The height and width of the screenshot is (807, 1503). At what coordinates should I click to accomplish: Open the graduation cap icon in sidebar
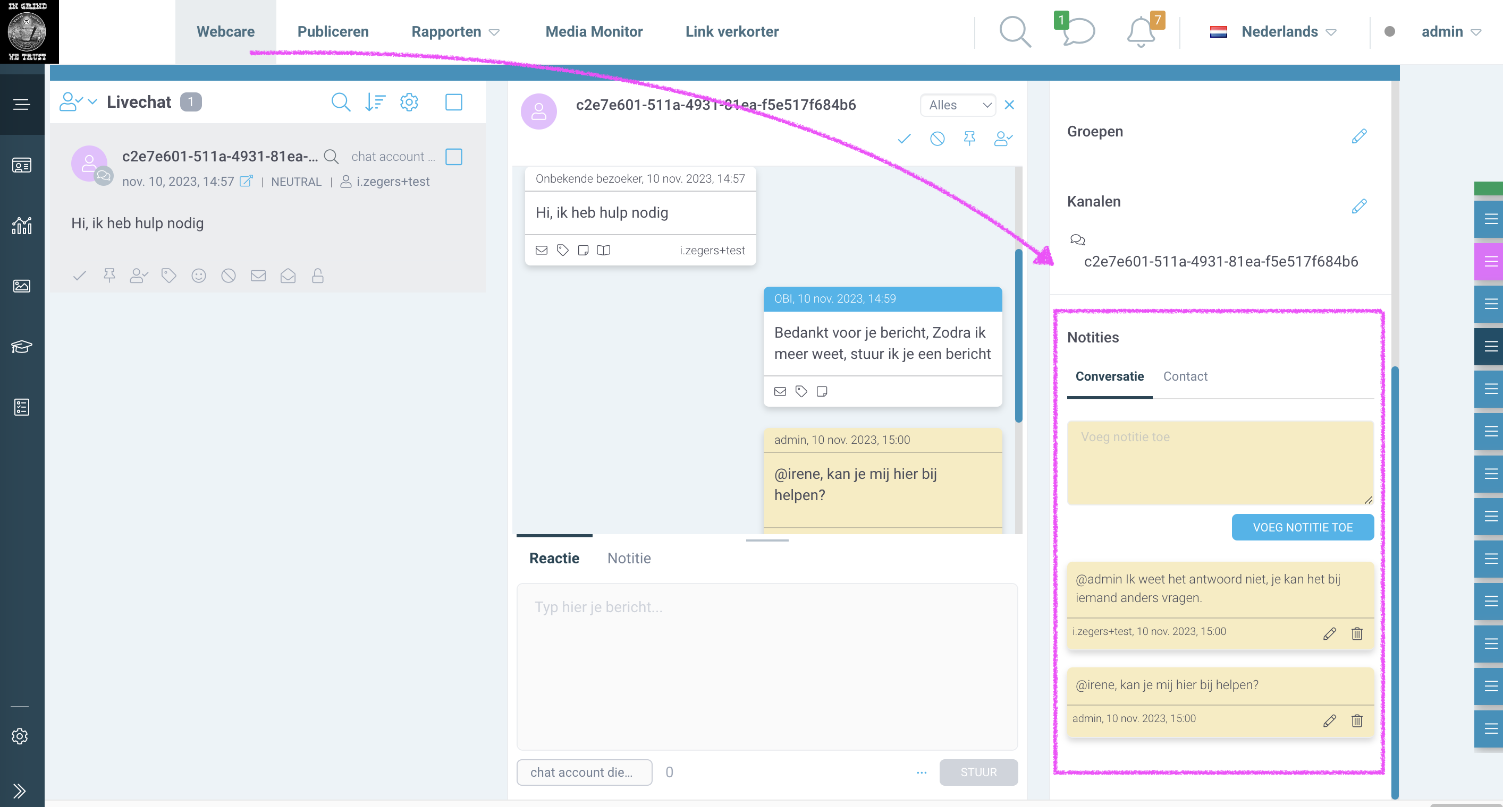click(22, 346)
